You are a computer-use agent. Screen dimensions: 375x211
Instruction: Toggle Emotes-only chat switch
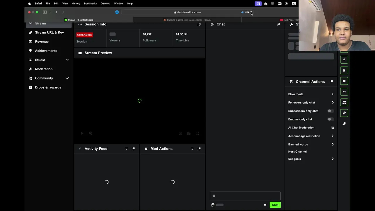click(x=330, y=119)
